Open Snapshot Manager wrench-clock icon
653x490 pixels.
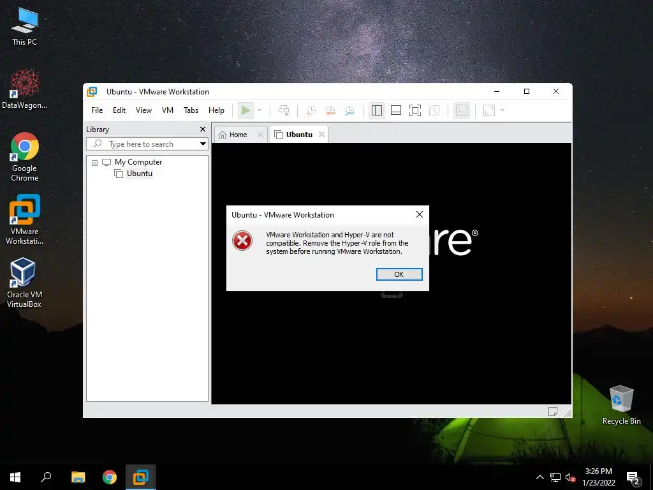(349, 110)
